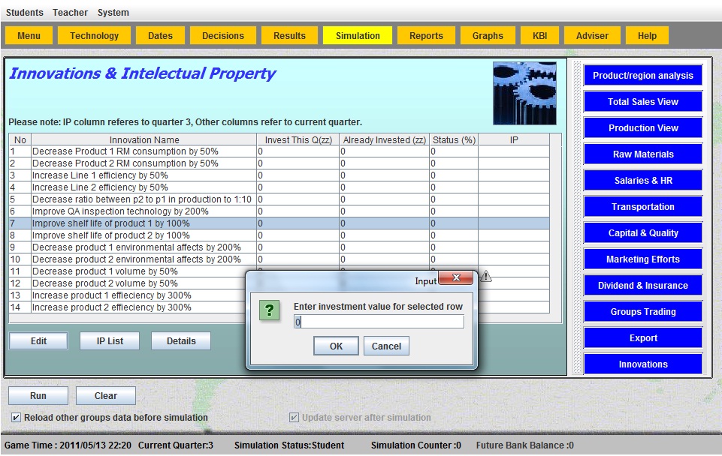Toggle Update server after simulation checkbox
722x456 pixels.
(x=295, y=418)
